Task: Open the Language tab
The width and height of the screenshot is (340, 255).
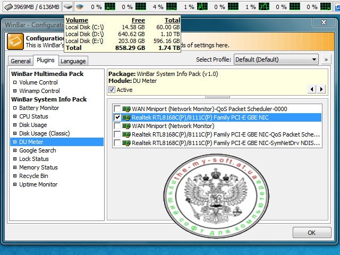Action: pos(73,61)
